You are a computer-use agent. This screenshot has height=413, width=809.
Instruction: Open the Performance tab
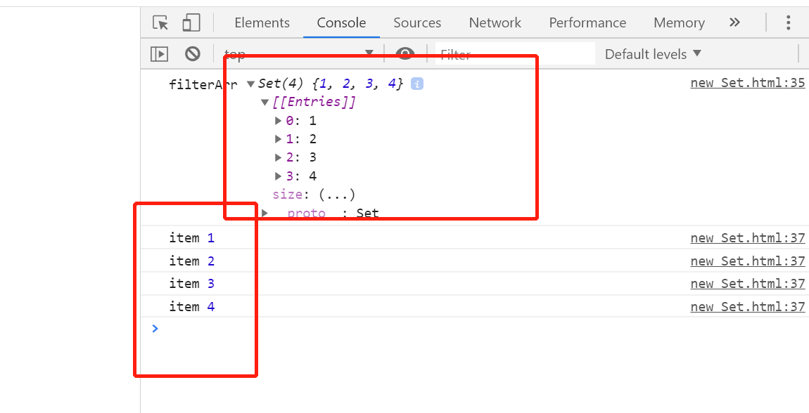[x=587, y=22]
